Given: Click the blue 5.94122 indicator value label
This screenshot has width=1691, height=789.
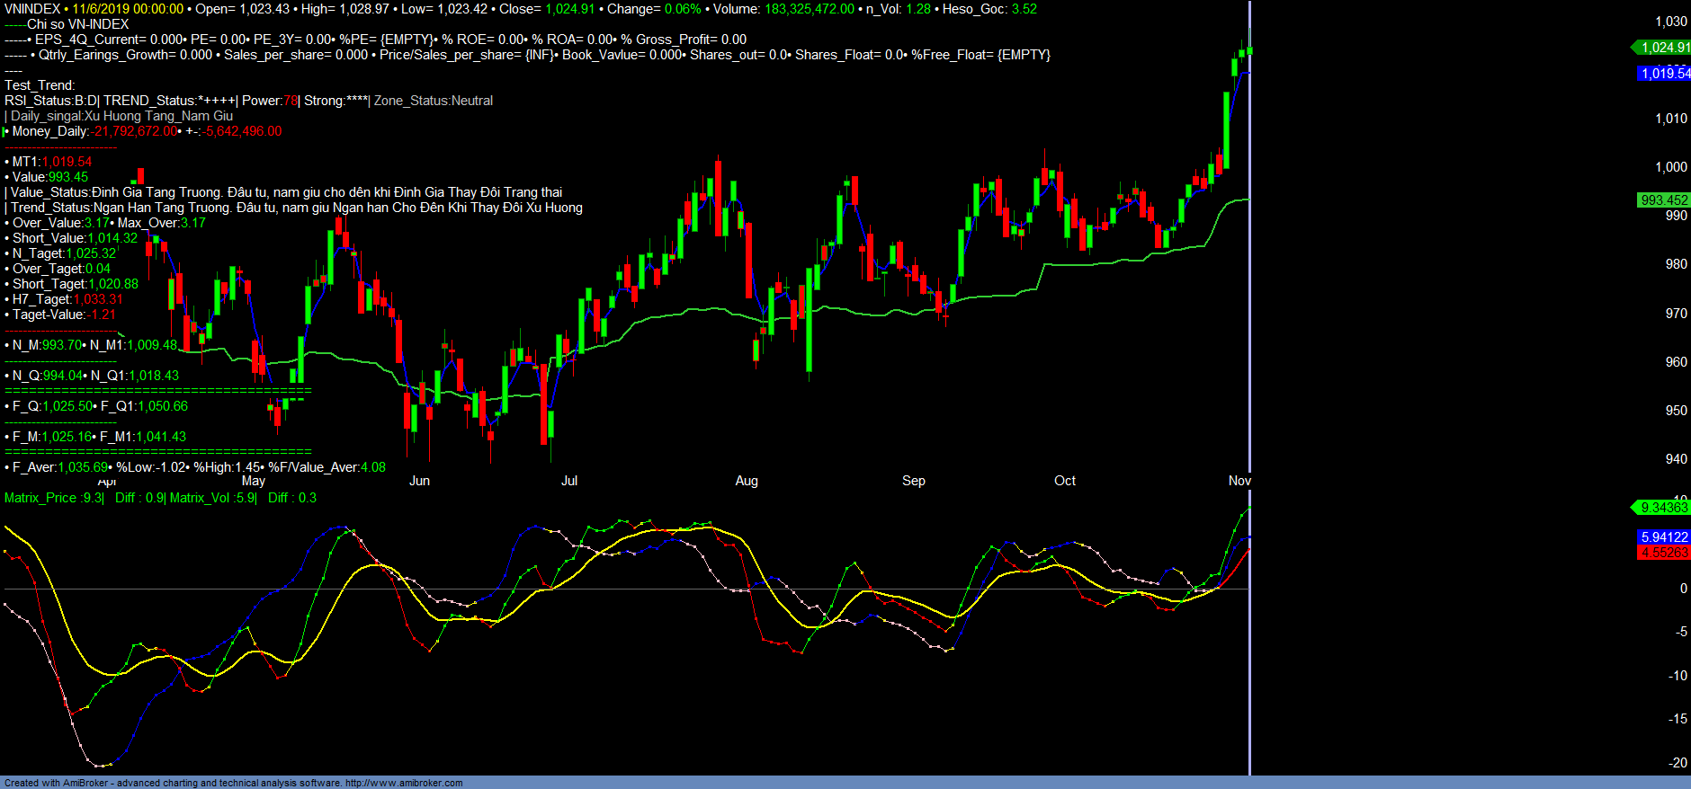Looking at the screenshot, I should [x=1663, y=537].
